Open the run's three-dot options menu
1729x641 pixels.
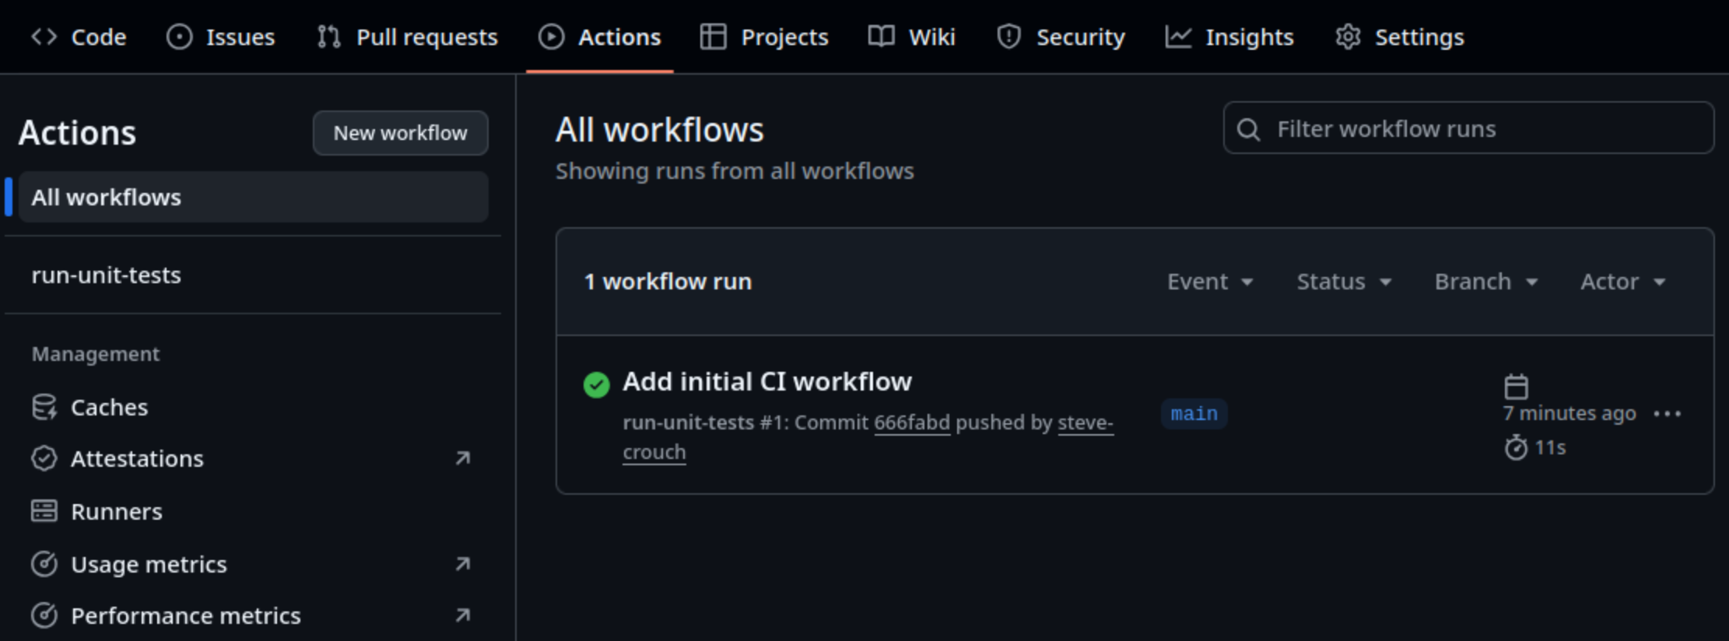tap(1668, 414)
